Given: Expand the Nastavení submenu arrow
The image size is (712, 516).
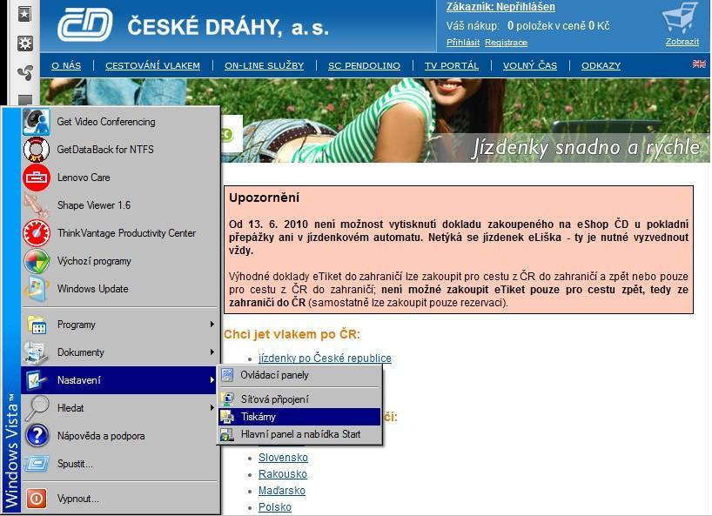Looking at the screenshot, I should (x=212, y=380).
